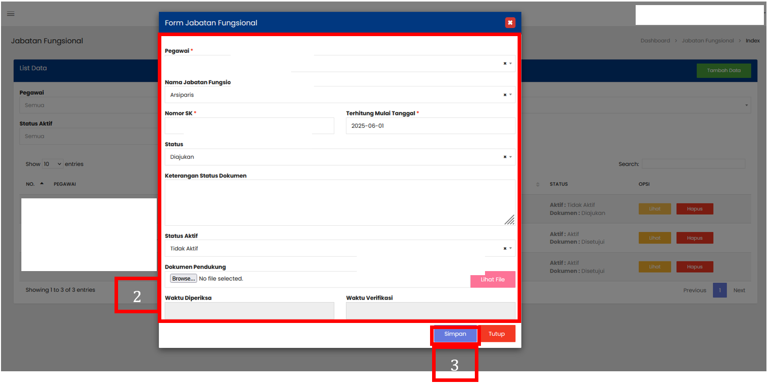Open the hamburger sidebar menu
769x385 pixels.
pyautogui.click(x=10, y=14)
